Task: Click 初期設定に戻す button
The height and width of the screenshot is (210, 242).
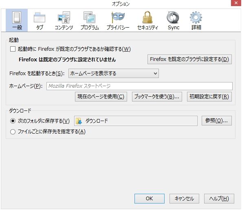Action: pos(209,97)
